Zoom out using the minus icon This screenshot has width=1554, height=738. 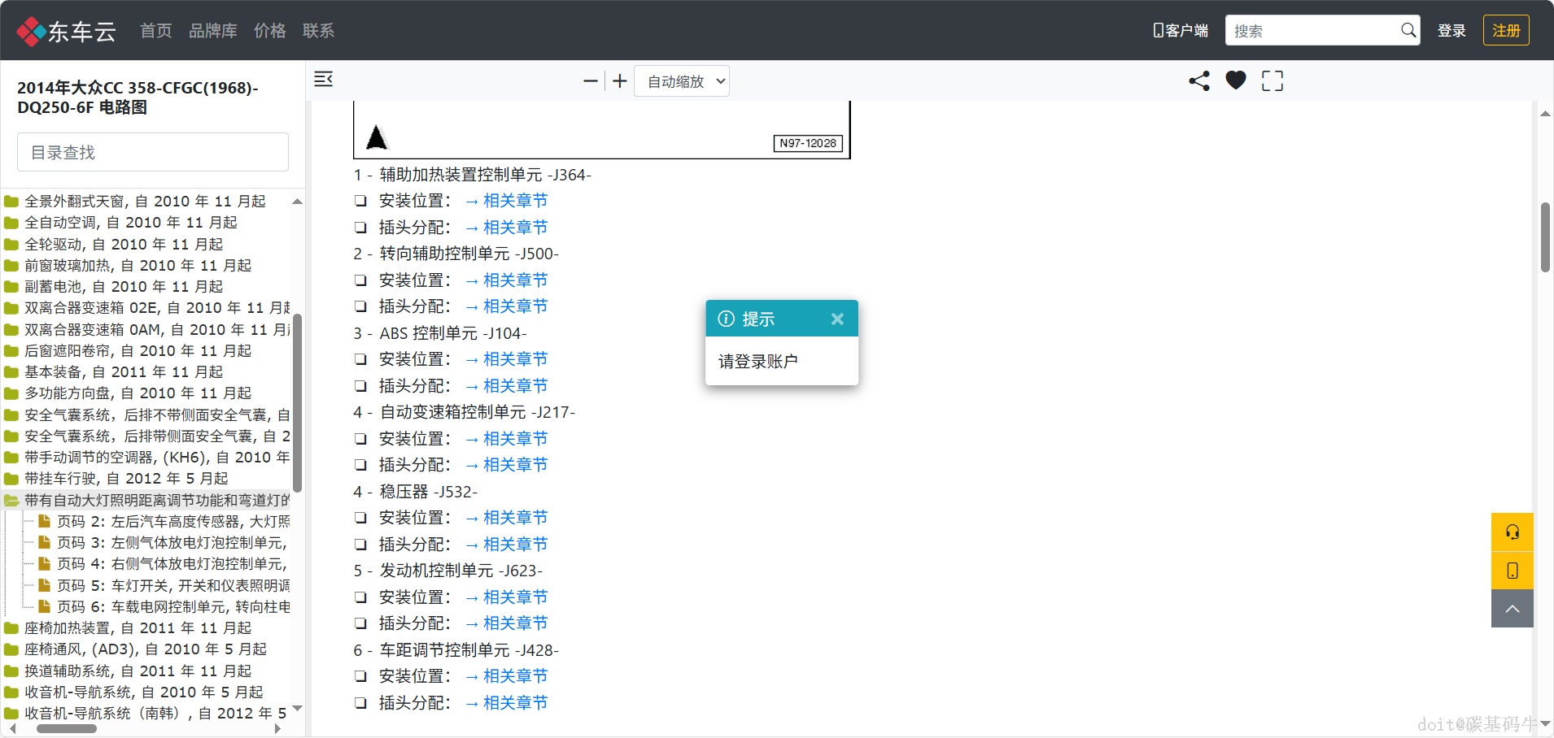590,80
